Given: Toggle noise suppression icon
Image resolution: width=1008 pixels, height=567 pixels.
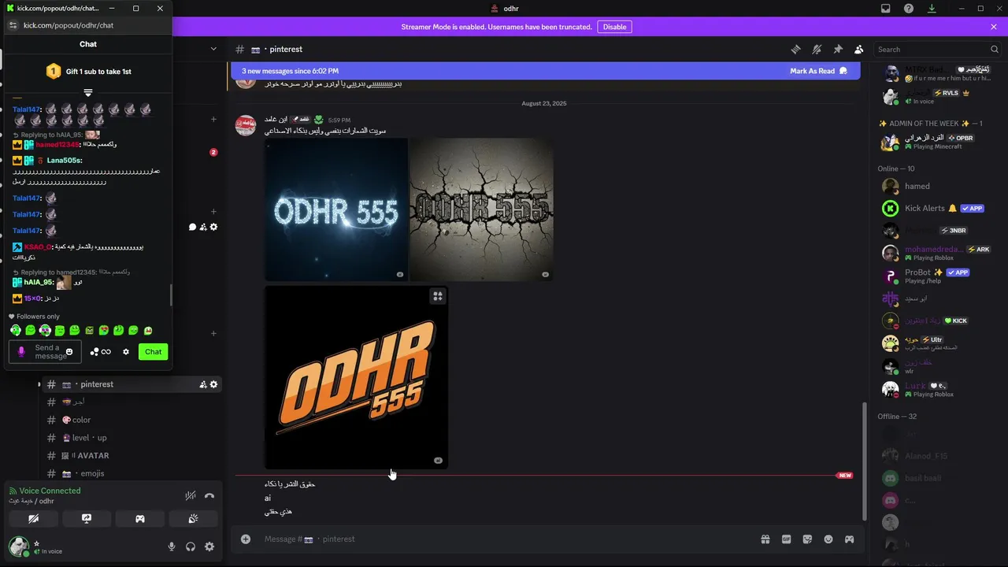Looking at the screenshot, I should click(x=190, y=496).
